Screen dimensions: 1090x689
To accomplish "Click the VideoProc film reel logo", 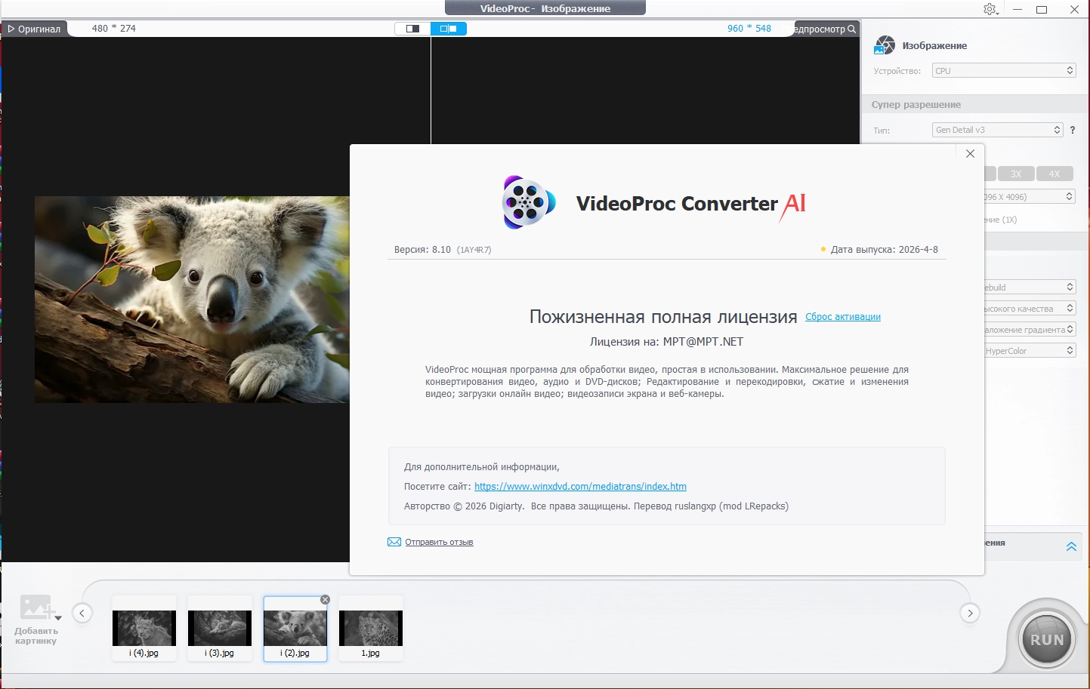I will coord(529,202).
